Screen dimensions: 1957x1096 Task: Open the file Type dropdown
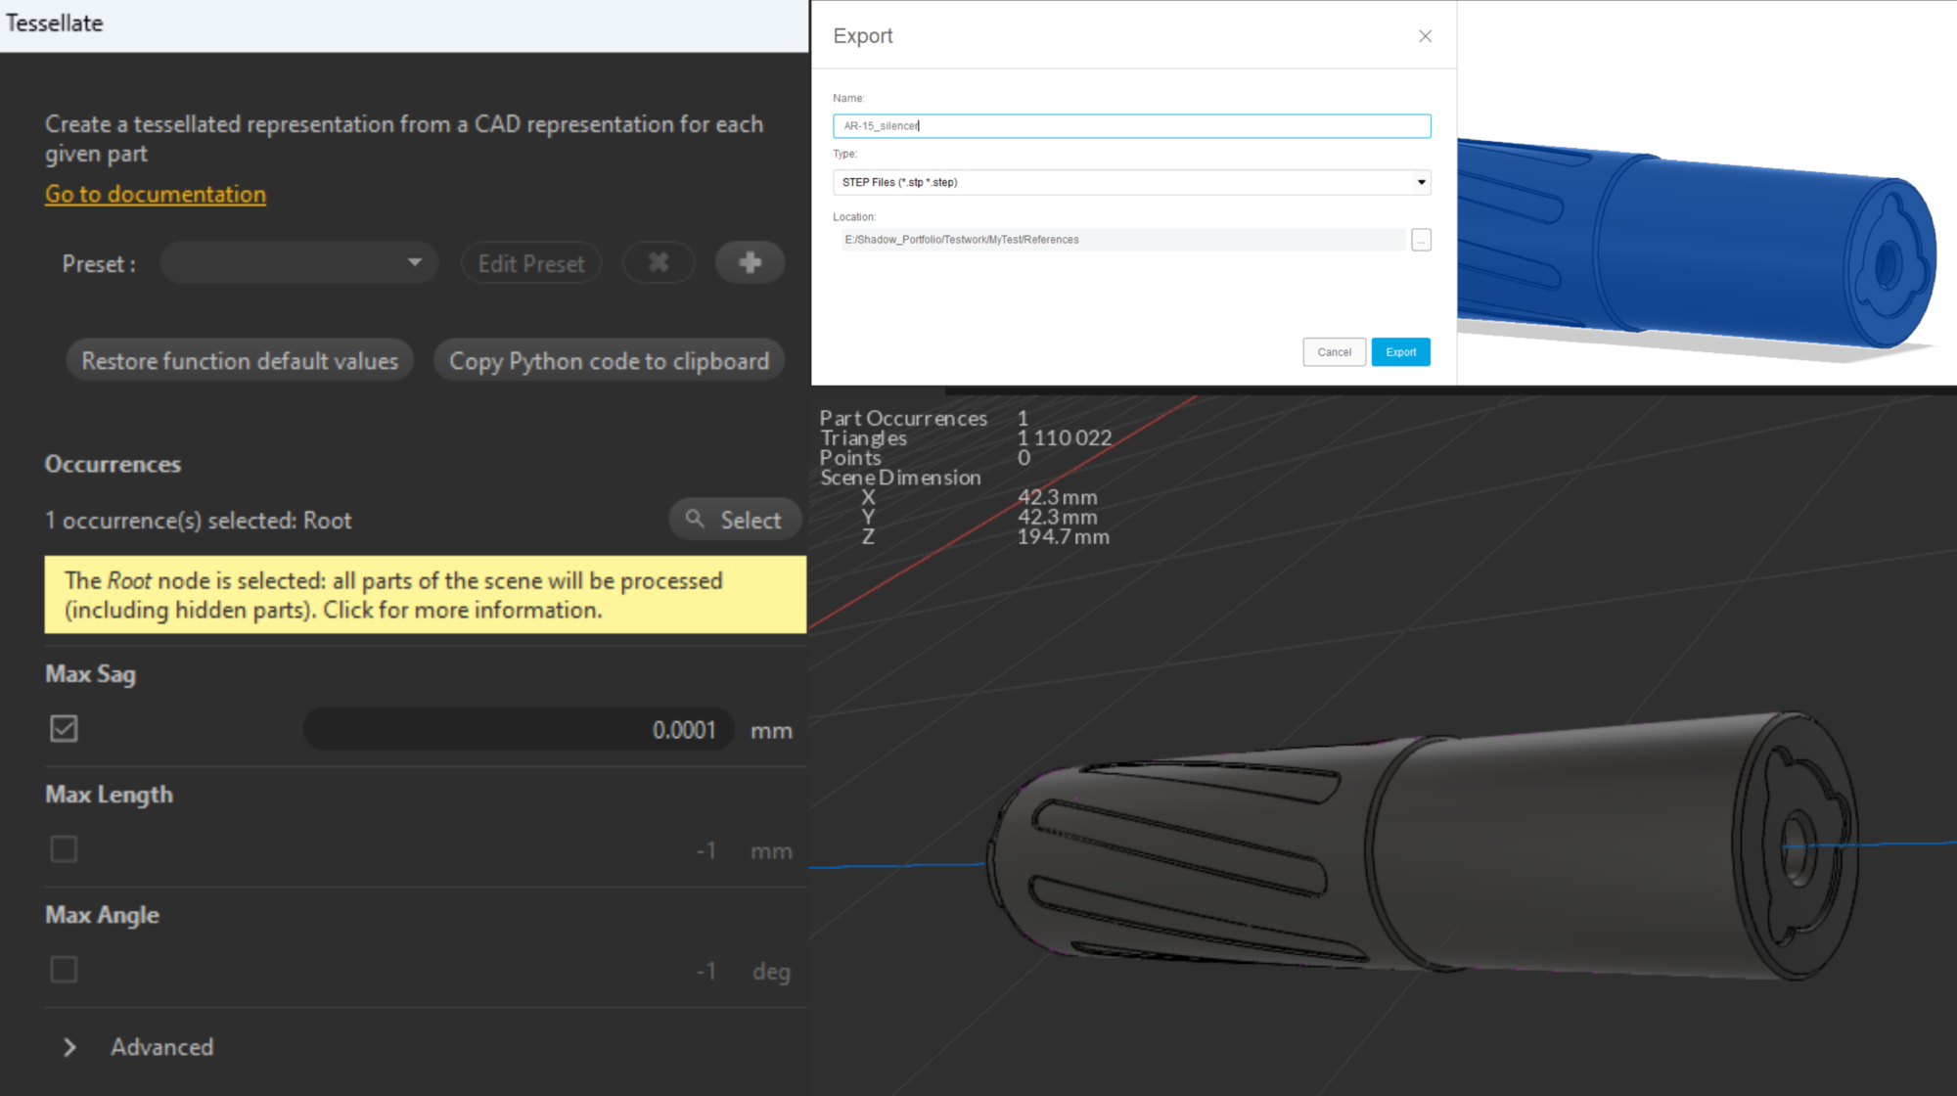[x=1131, y=182]
